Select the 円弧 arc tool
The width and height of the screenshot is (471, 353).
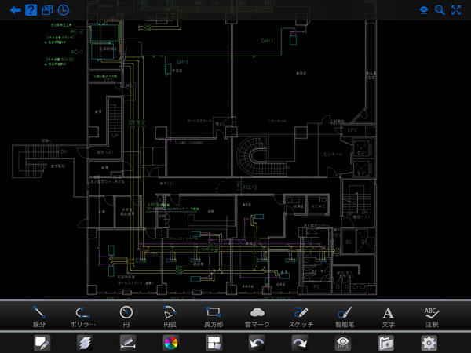click(x=170, y=316)
